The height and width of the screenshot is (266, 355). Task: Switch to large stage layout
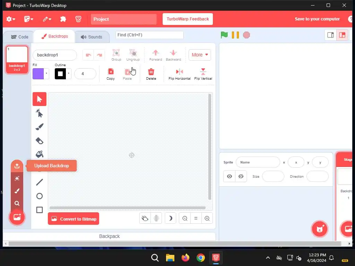342,35
